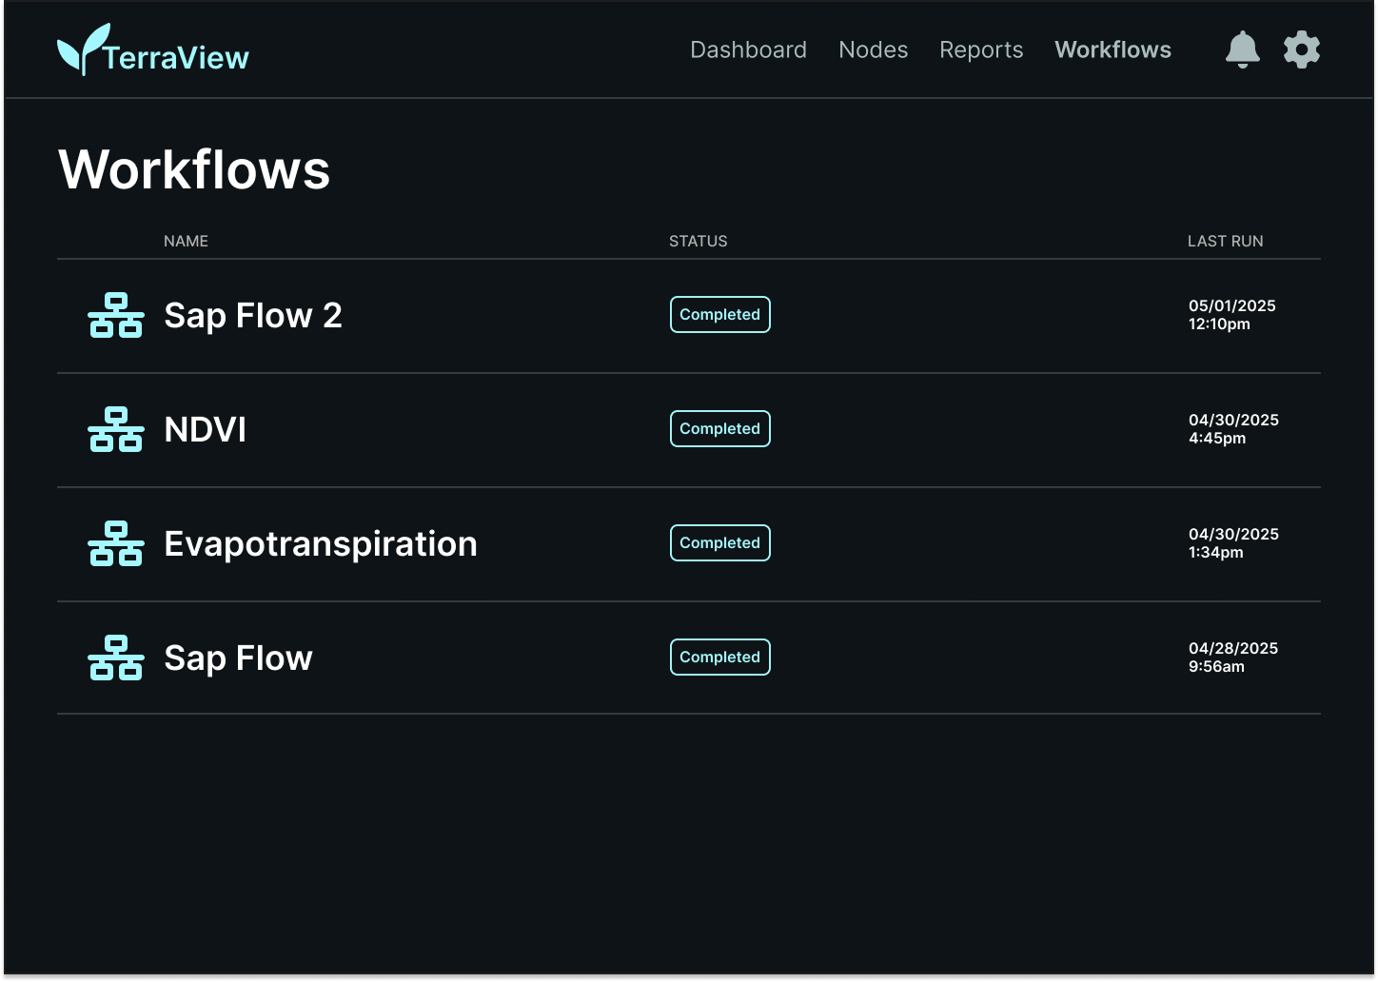Open the Sap Flow 2 workflow name

point(253,316)
